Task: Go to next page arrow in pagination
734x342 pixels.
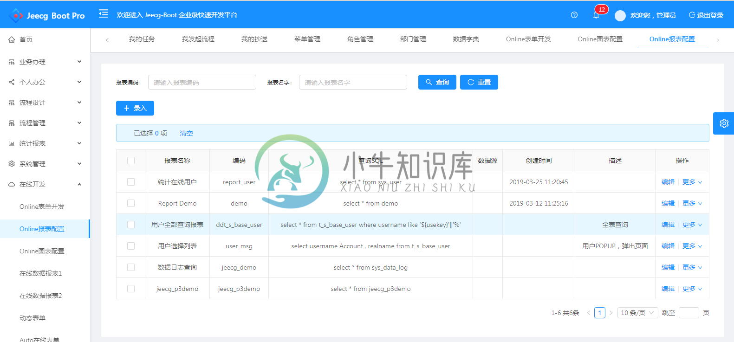Action: point(611,313)
